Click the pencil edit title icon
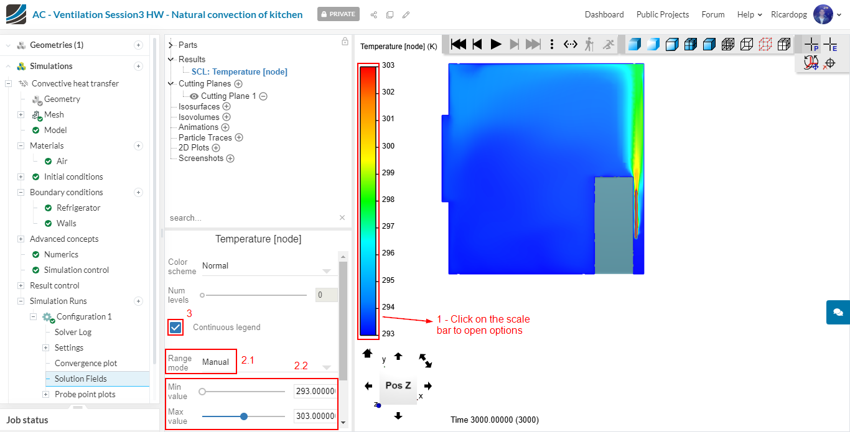 tap(406, 14)
